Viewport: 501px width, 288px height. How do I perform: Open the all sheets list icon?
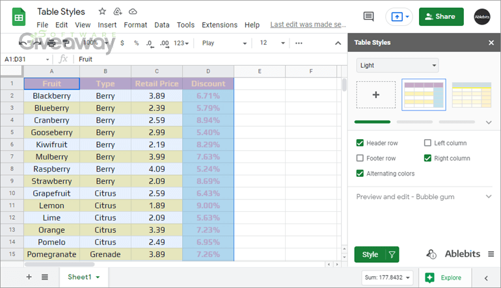[45, 277]
